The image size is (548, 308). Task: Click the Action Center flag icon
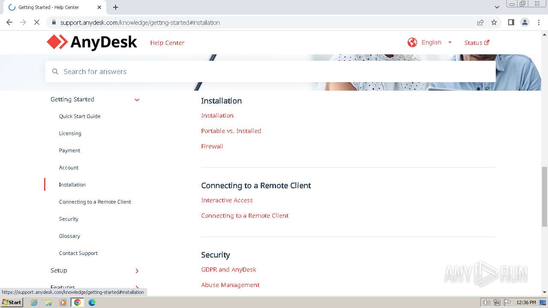tap(506, 302)
